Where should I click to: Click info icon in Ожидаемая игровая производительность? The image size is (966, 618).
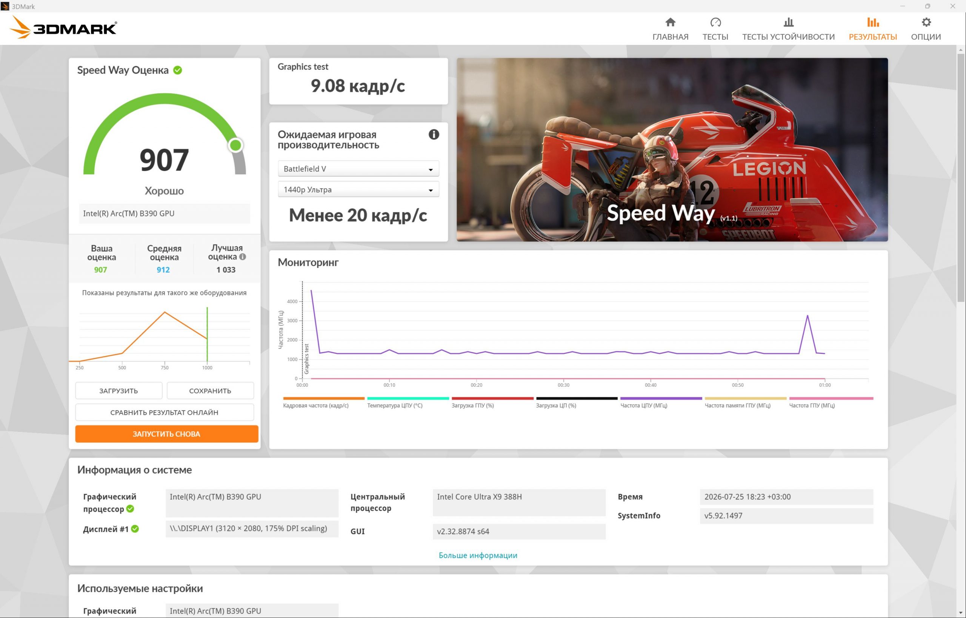click(x=434, y=134)
